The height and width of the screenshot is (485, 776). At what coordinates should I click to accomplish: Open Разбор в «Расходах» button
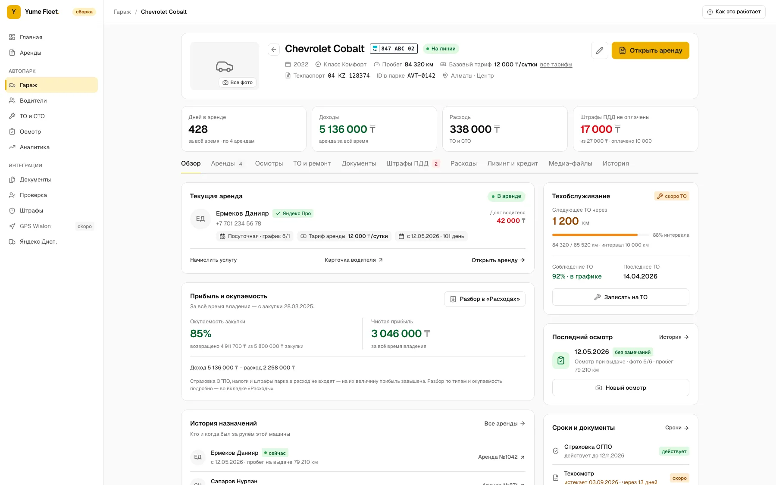point(485,299)
